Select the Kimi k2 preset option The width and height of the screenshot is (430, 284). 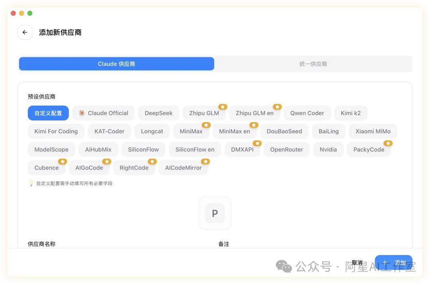[350, 113]
